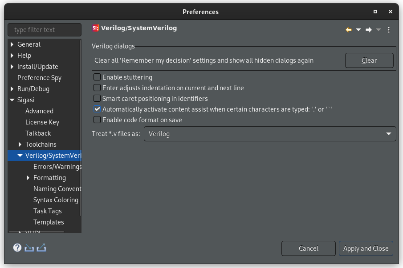Collapse the Sigasi tree node
Image resolution: width=403 pixels, height=268 pixels.
(12, 100)
